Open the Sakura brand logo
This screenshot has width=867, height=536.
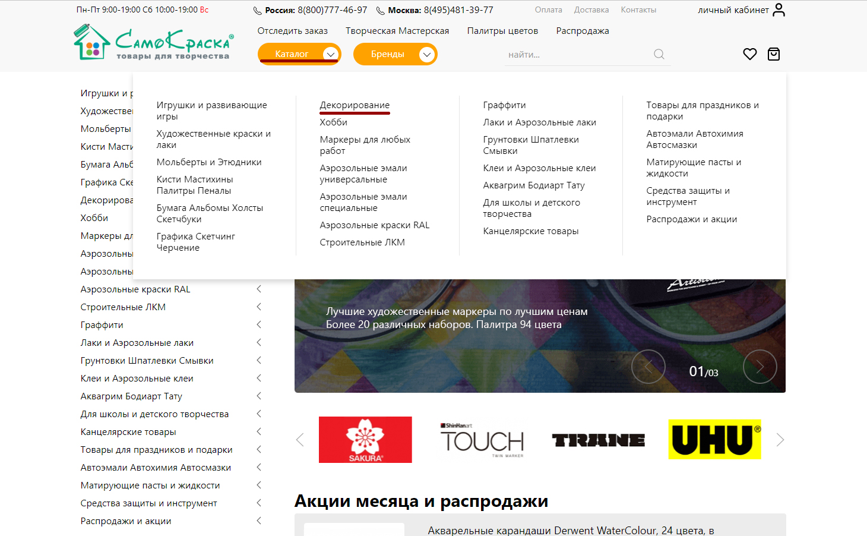365,440
